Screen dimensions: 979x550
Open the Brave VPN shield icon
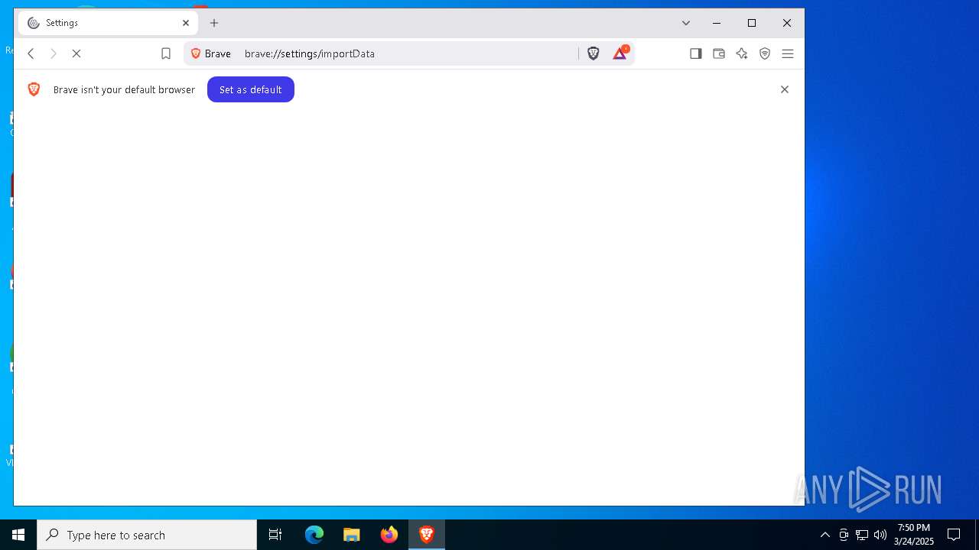[765, 53]
